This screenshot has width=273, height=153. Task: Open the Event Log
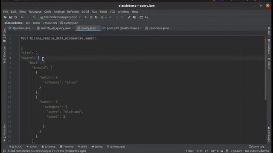click(256, 147)
